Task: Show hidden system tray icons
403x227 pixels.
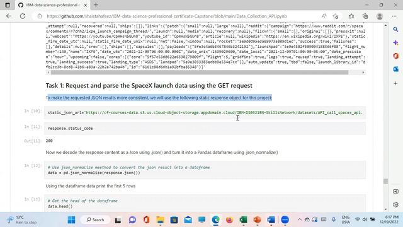Action: tap(300, 219)
